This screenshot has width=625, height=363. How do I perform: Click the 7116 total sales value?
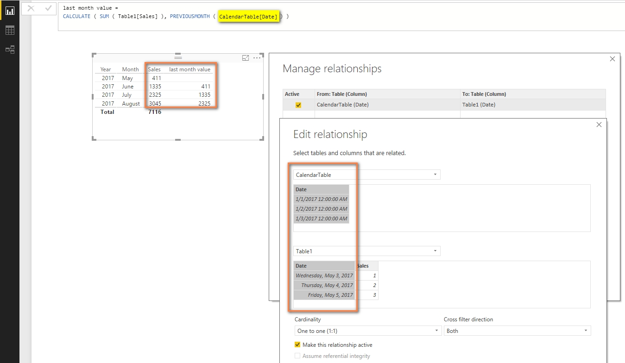(155, 112)
